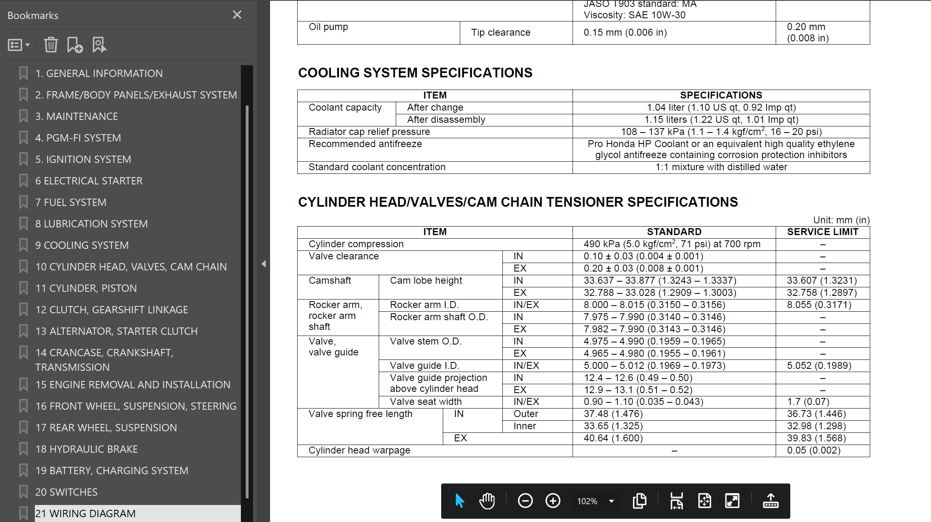
Task: Collapse the navigation pane with the arrow handle
Action: 264,264
